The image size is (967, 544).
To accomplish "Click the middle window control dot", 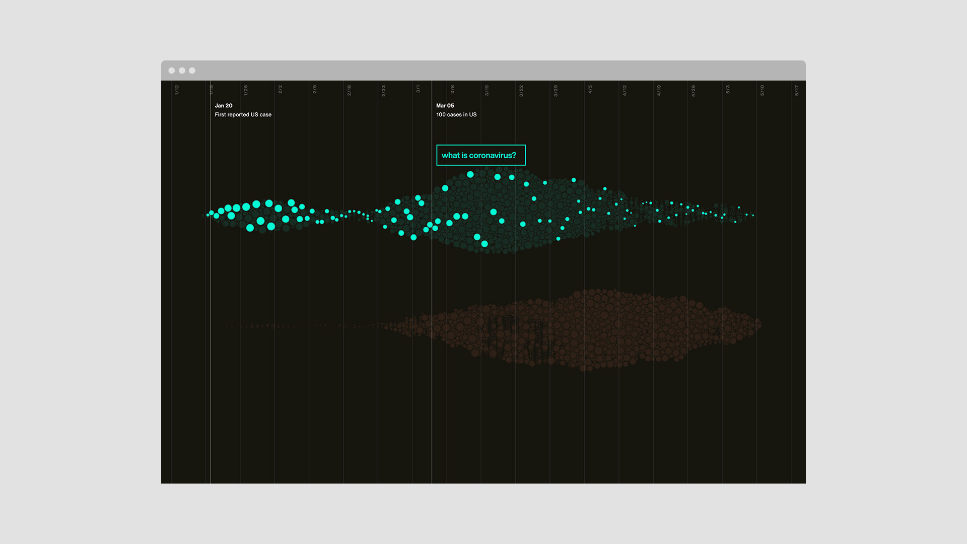I will pyautogui.click(x=182, y=71).
